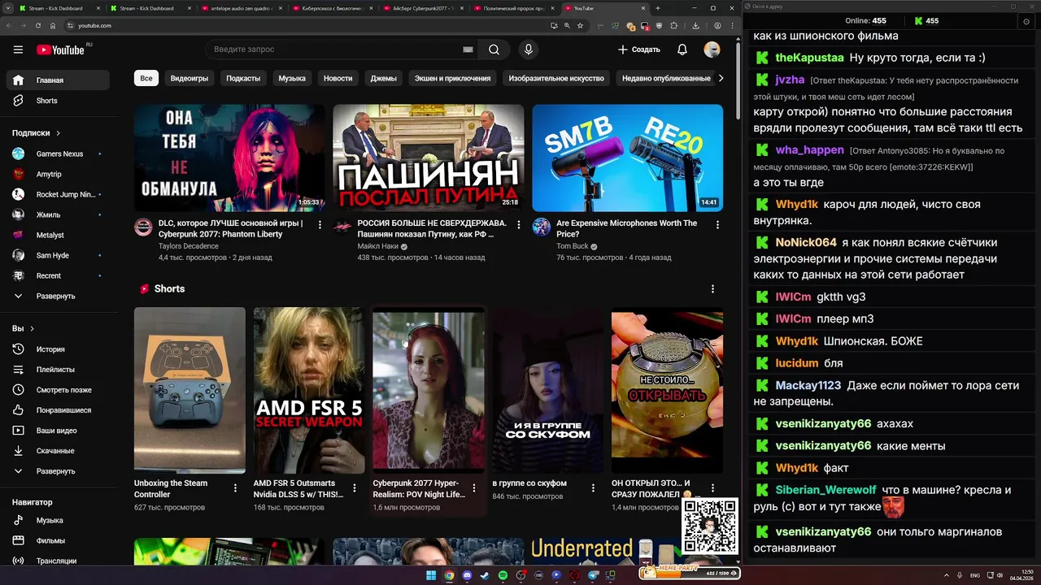Open Shorts shelf three-dot menu

click(x=713, y=289)
